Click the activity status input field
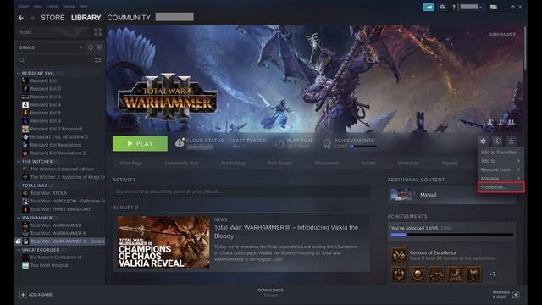Viewport: 542px width, 305px height. (241, 191)
